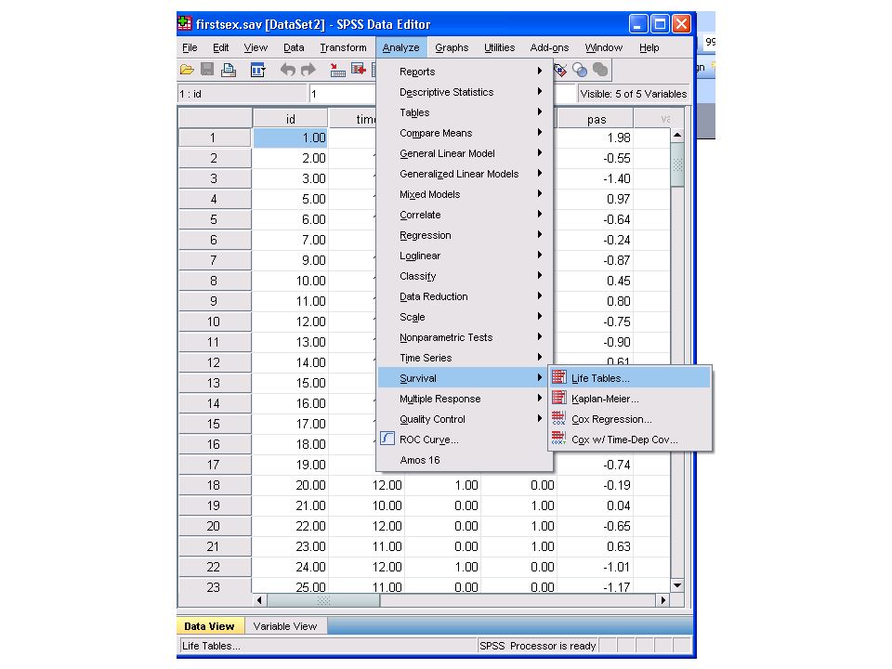The image size is (892, 669).
Task: Click the pas cell showing -1.01
Action: click(596, 567)
